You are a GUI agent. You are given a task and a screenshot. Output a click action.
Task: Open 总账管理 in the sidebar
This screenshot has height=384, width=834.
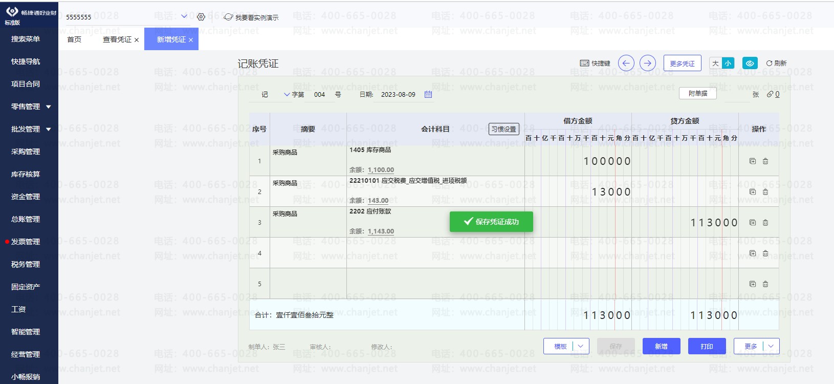[26, 219]
